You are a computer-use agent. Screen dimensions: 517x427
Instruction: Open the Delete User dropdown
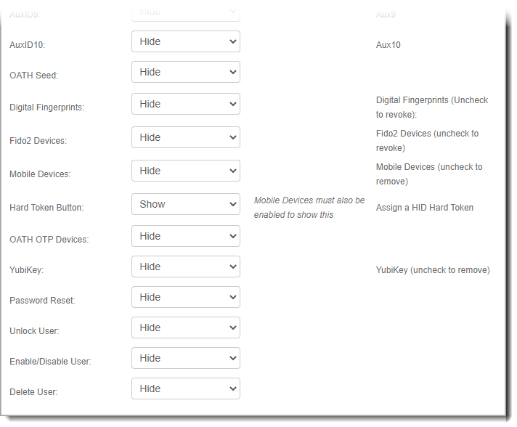[185, 389]
